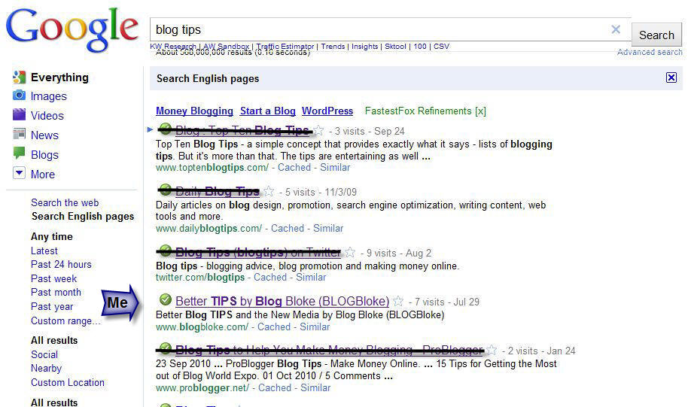The width and height of the screenshot is (688, 407).
Task: Show Nearby results
Action: tap(46, 369)
